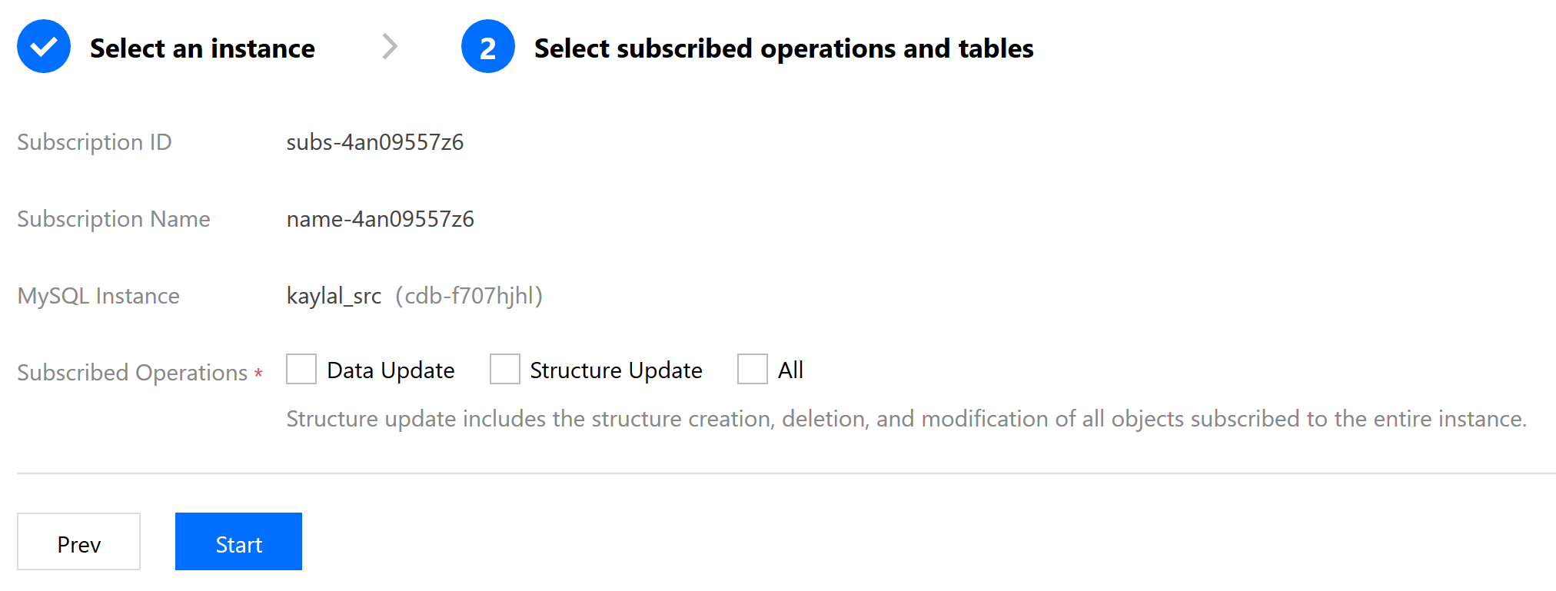Tick the Structure Update checkbox
1556x591 pixels.
pos(505,369)
